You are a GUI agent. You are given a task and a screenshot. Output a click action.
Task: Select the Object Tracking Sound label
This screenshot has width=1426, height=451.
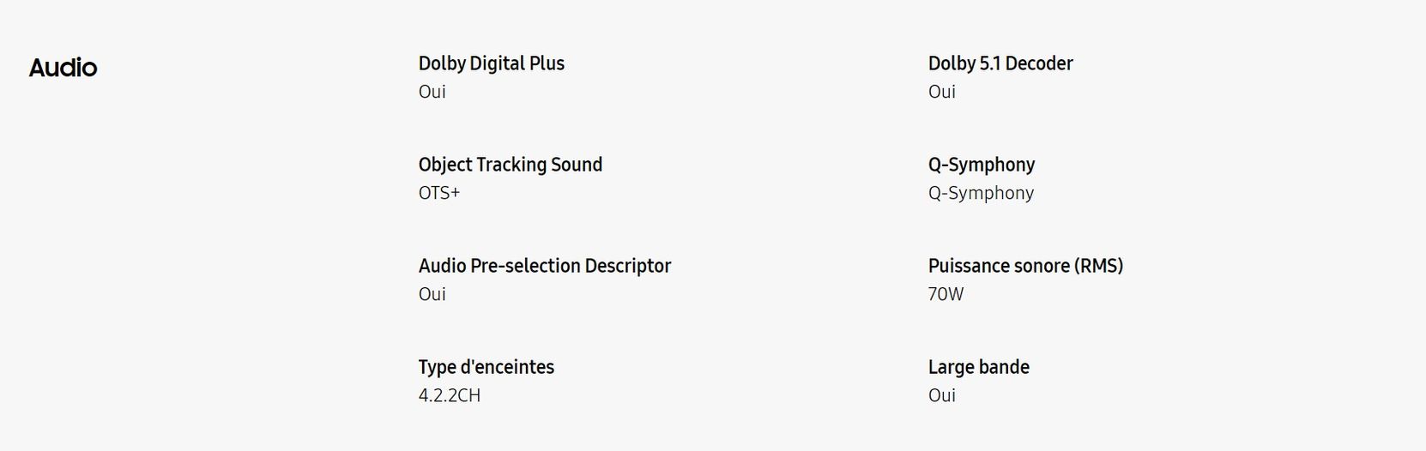tap(511, 165)
